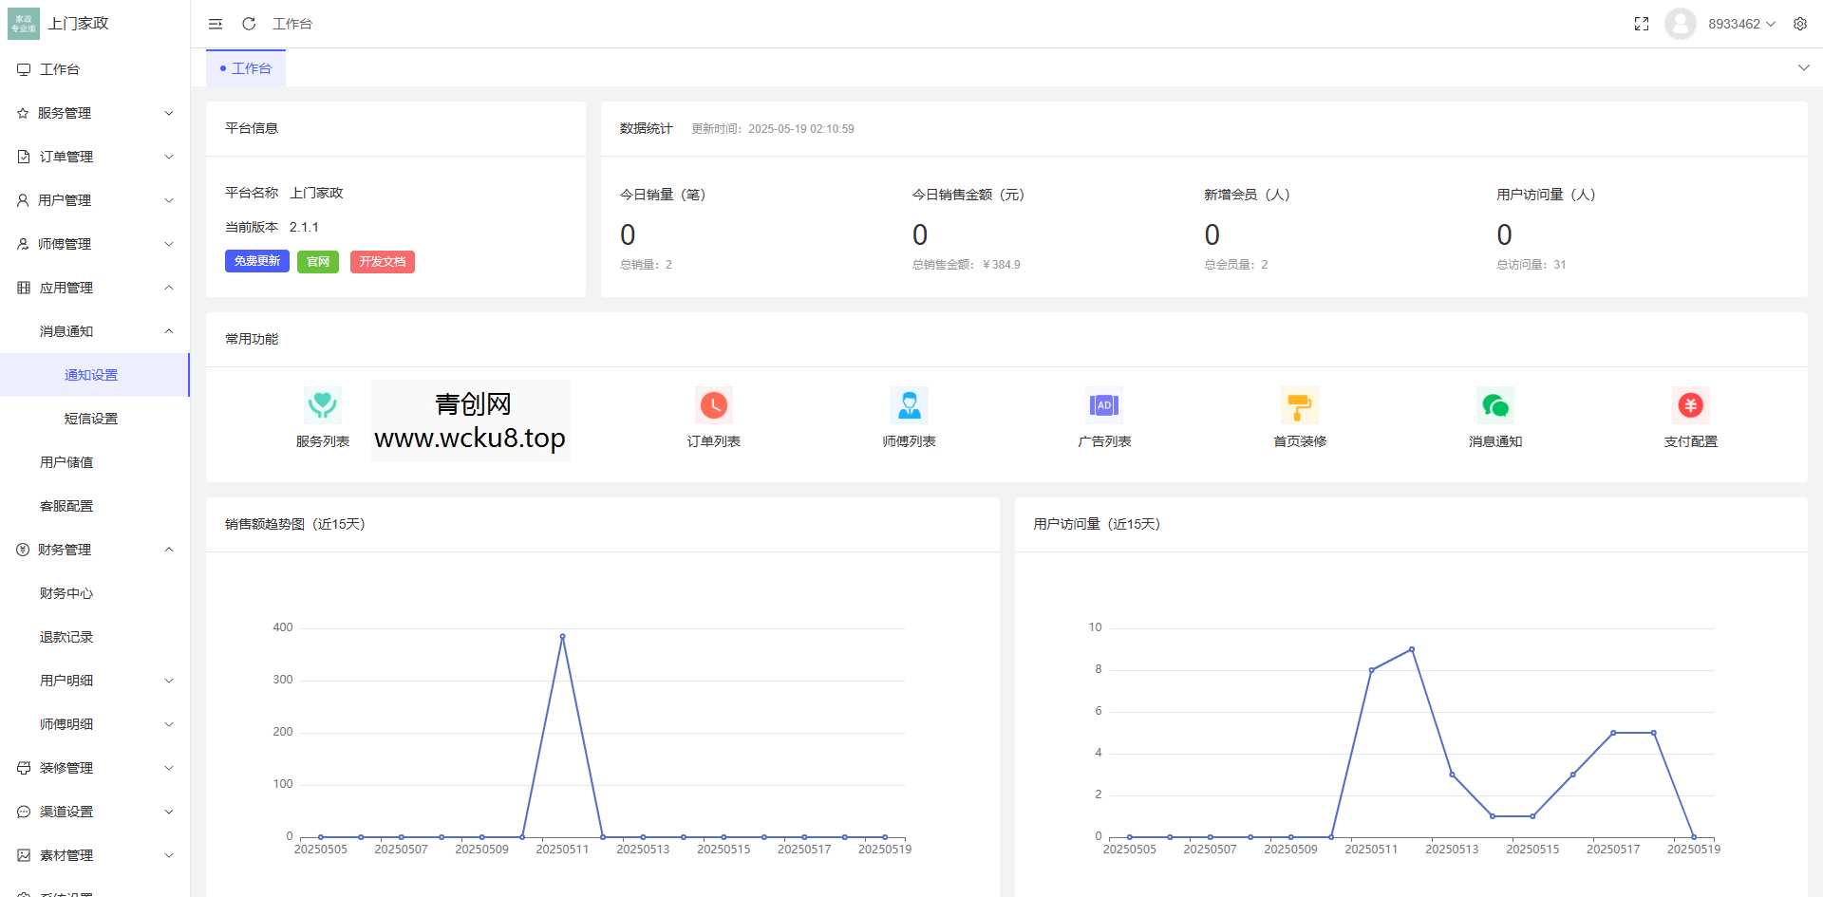This screenshot has height=897, width=1823.
Task: Select 短信设置 in the sidebar
Action: pyautogui.click(x=91, y=419)
